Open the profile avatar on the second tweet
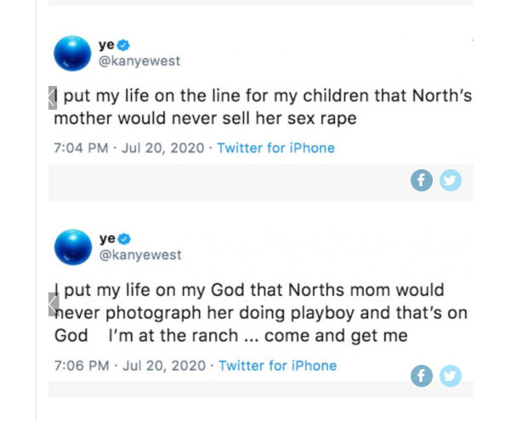 pyautogui.click(x=71, y=247)
